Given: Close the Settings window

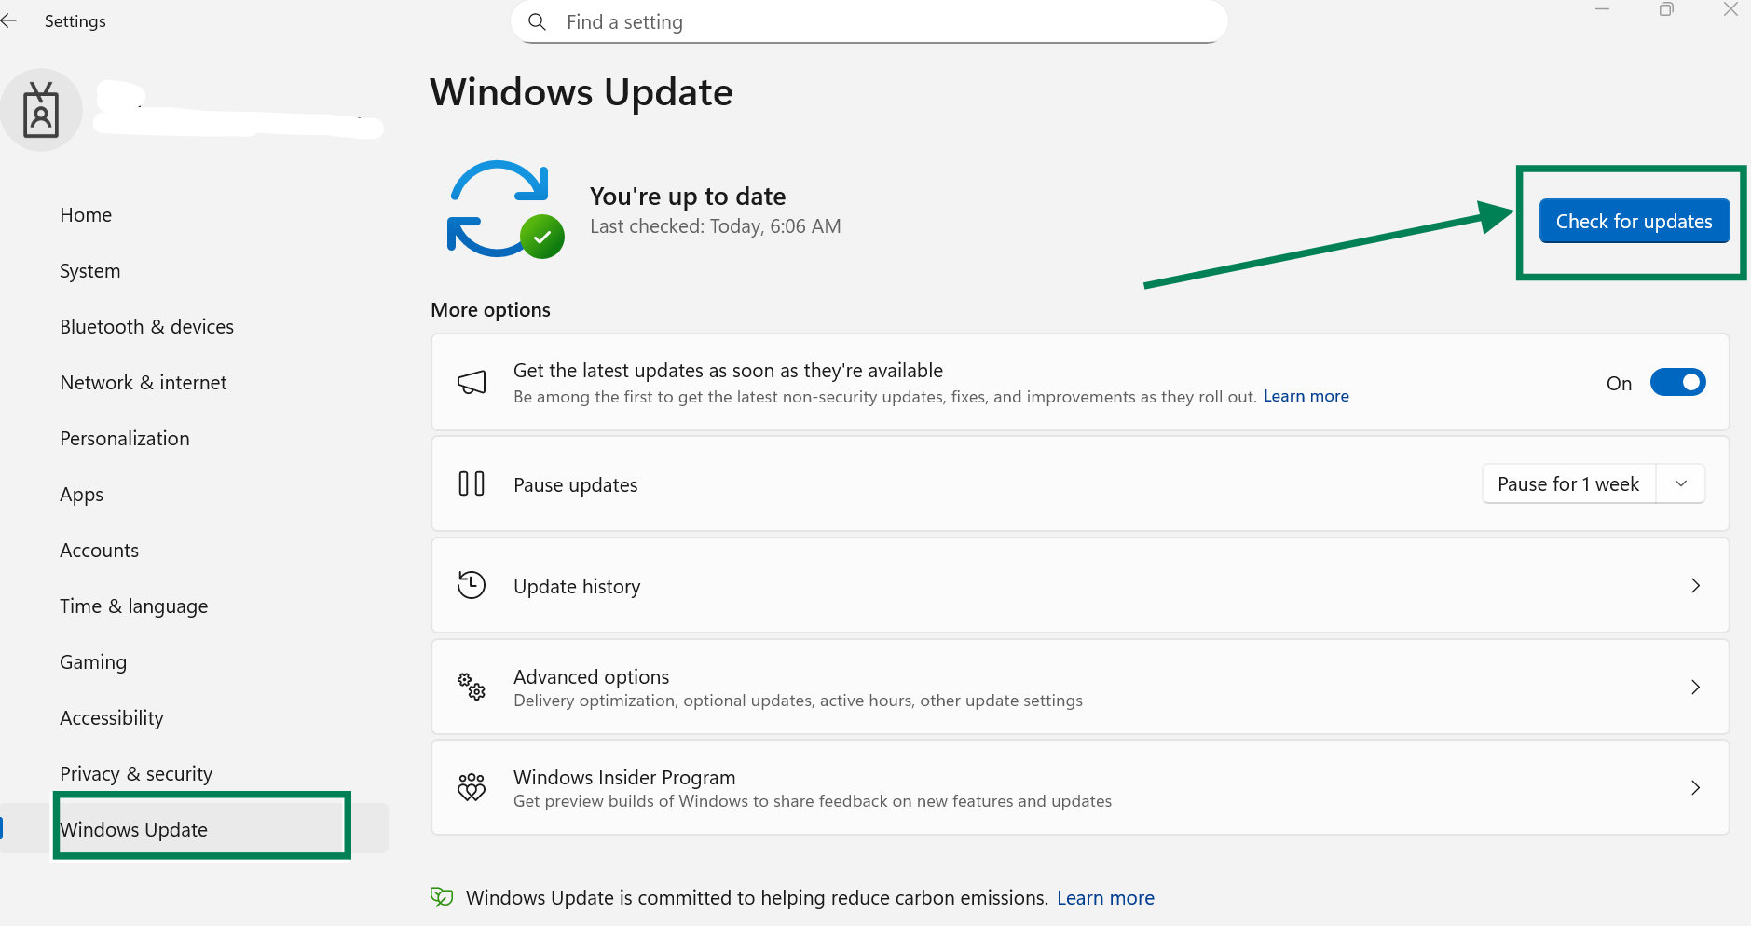Looking at the screenshot, I should click(1730, 9).
